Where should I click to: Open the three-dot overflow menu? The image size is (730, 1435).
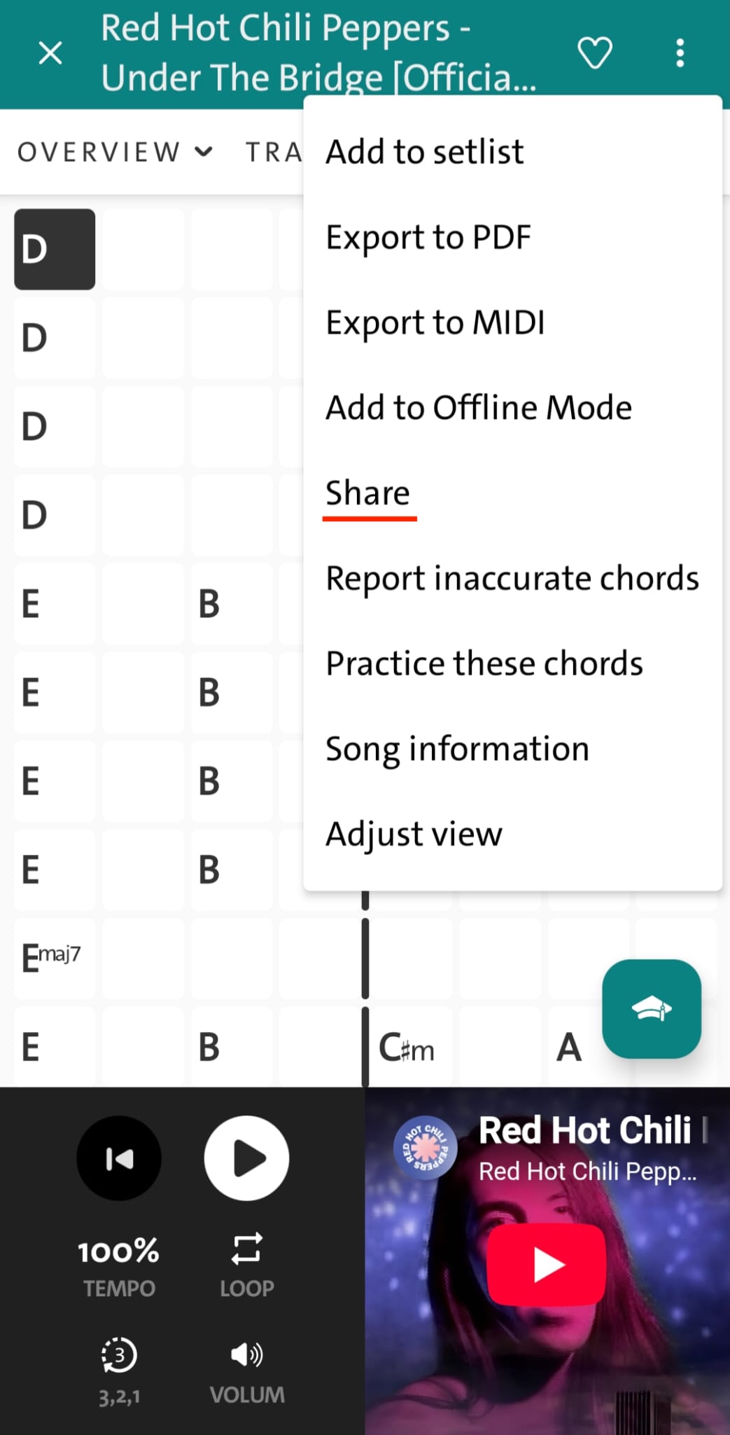680,53
